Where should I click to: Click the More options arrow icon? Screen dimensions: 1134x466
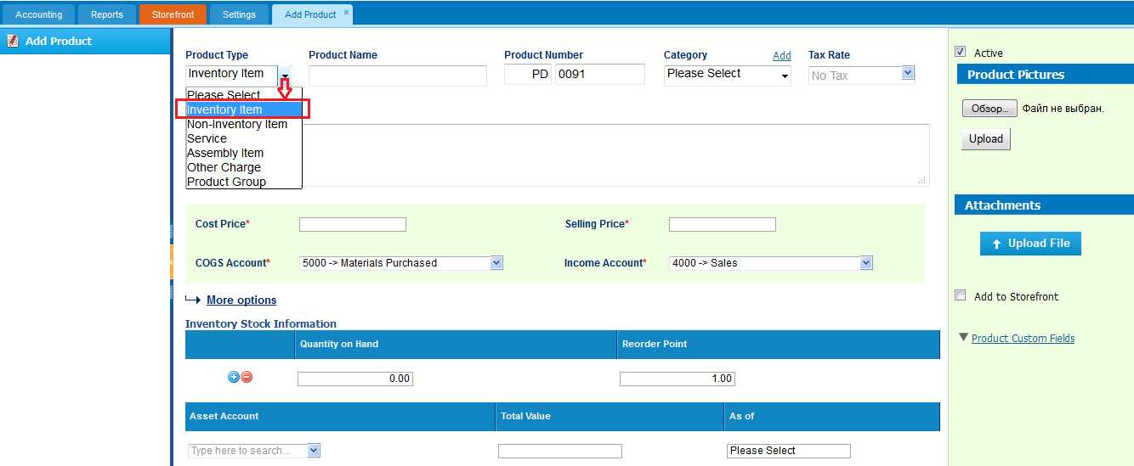pos(193,300)
